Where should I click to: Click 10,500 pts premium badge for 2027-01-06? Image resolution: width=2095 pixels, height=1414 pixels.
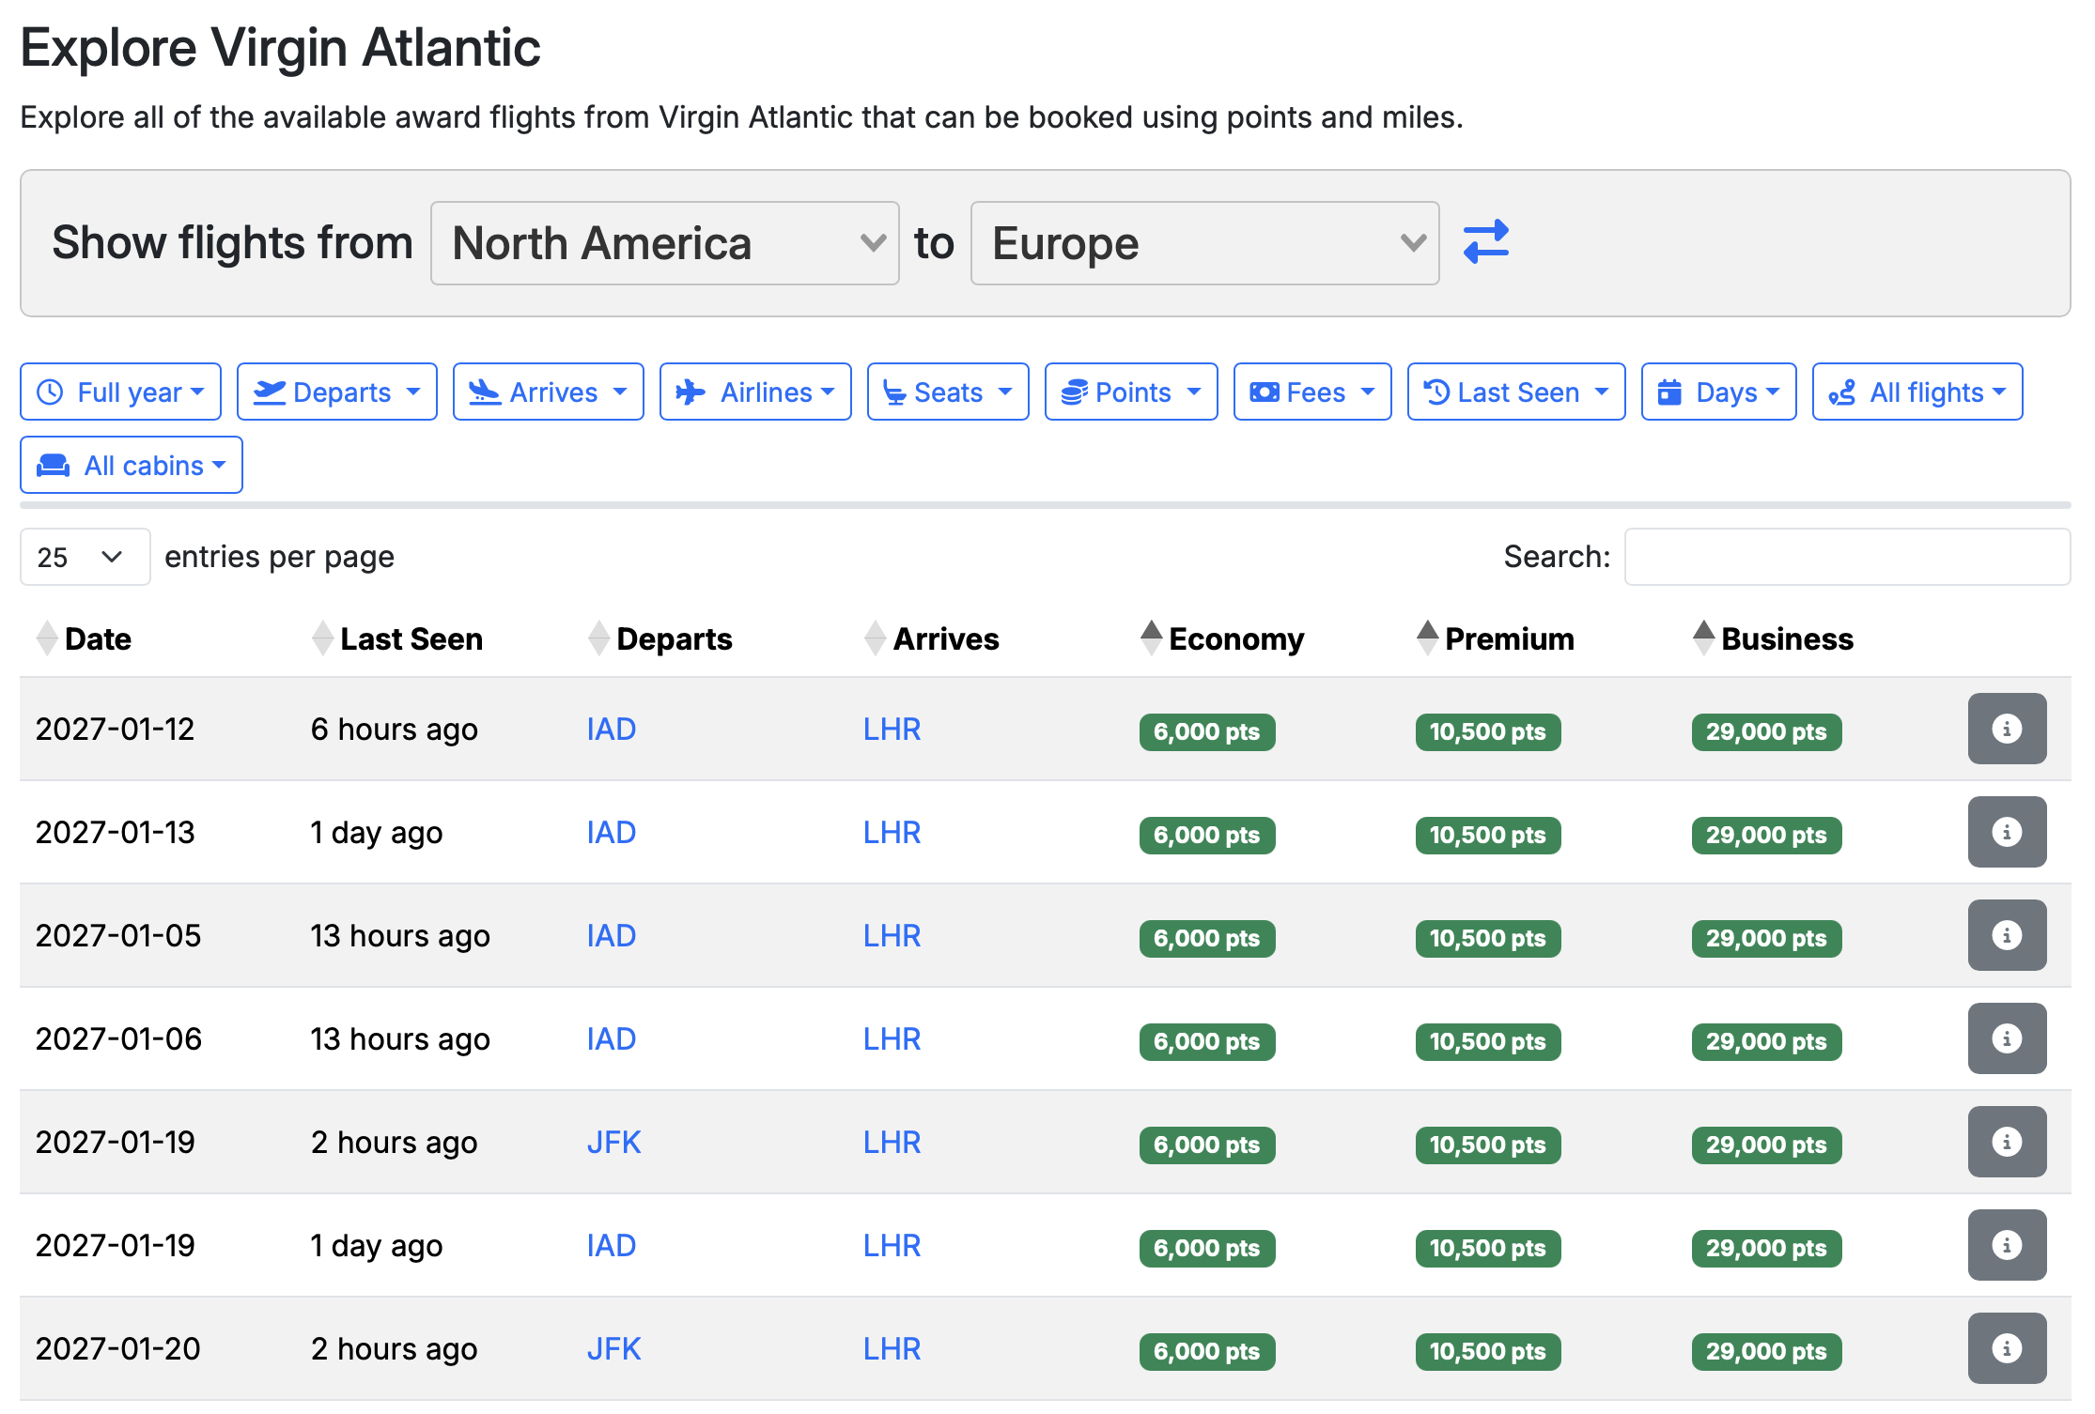pyautogui.click(x=1488, y=1041)
